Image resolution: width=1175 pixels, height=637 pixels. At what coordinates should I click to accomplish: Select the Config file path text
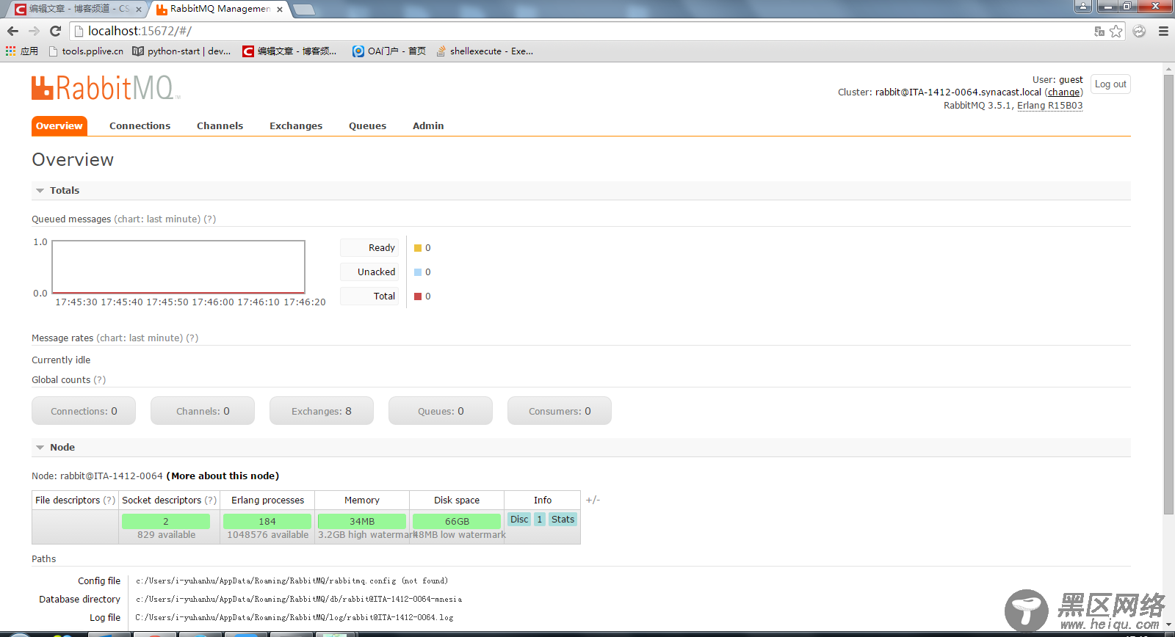pos(292,580)
